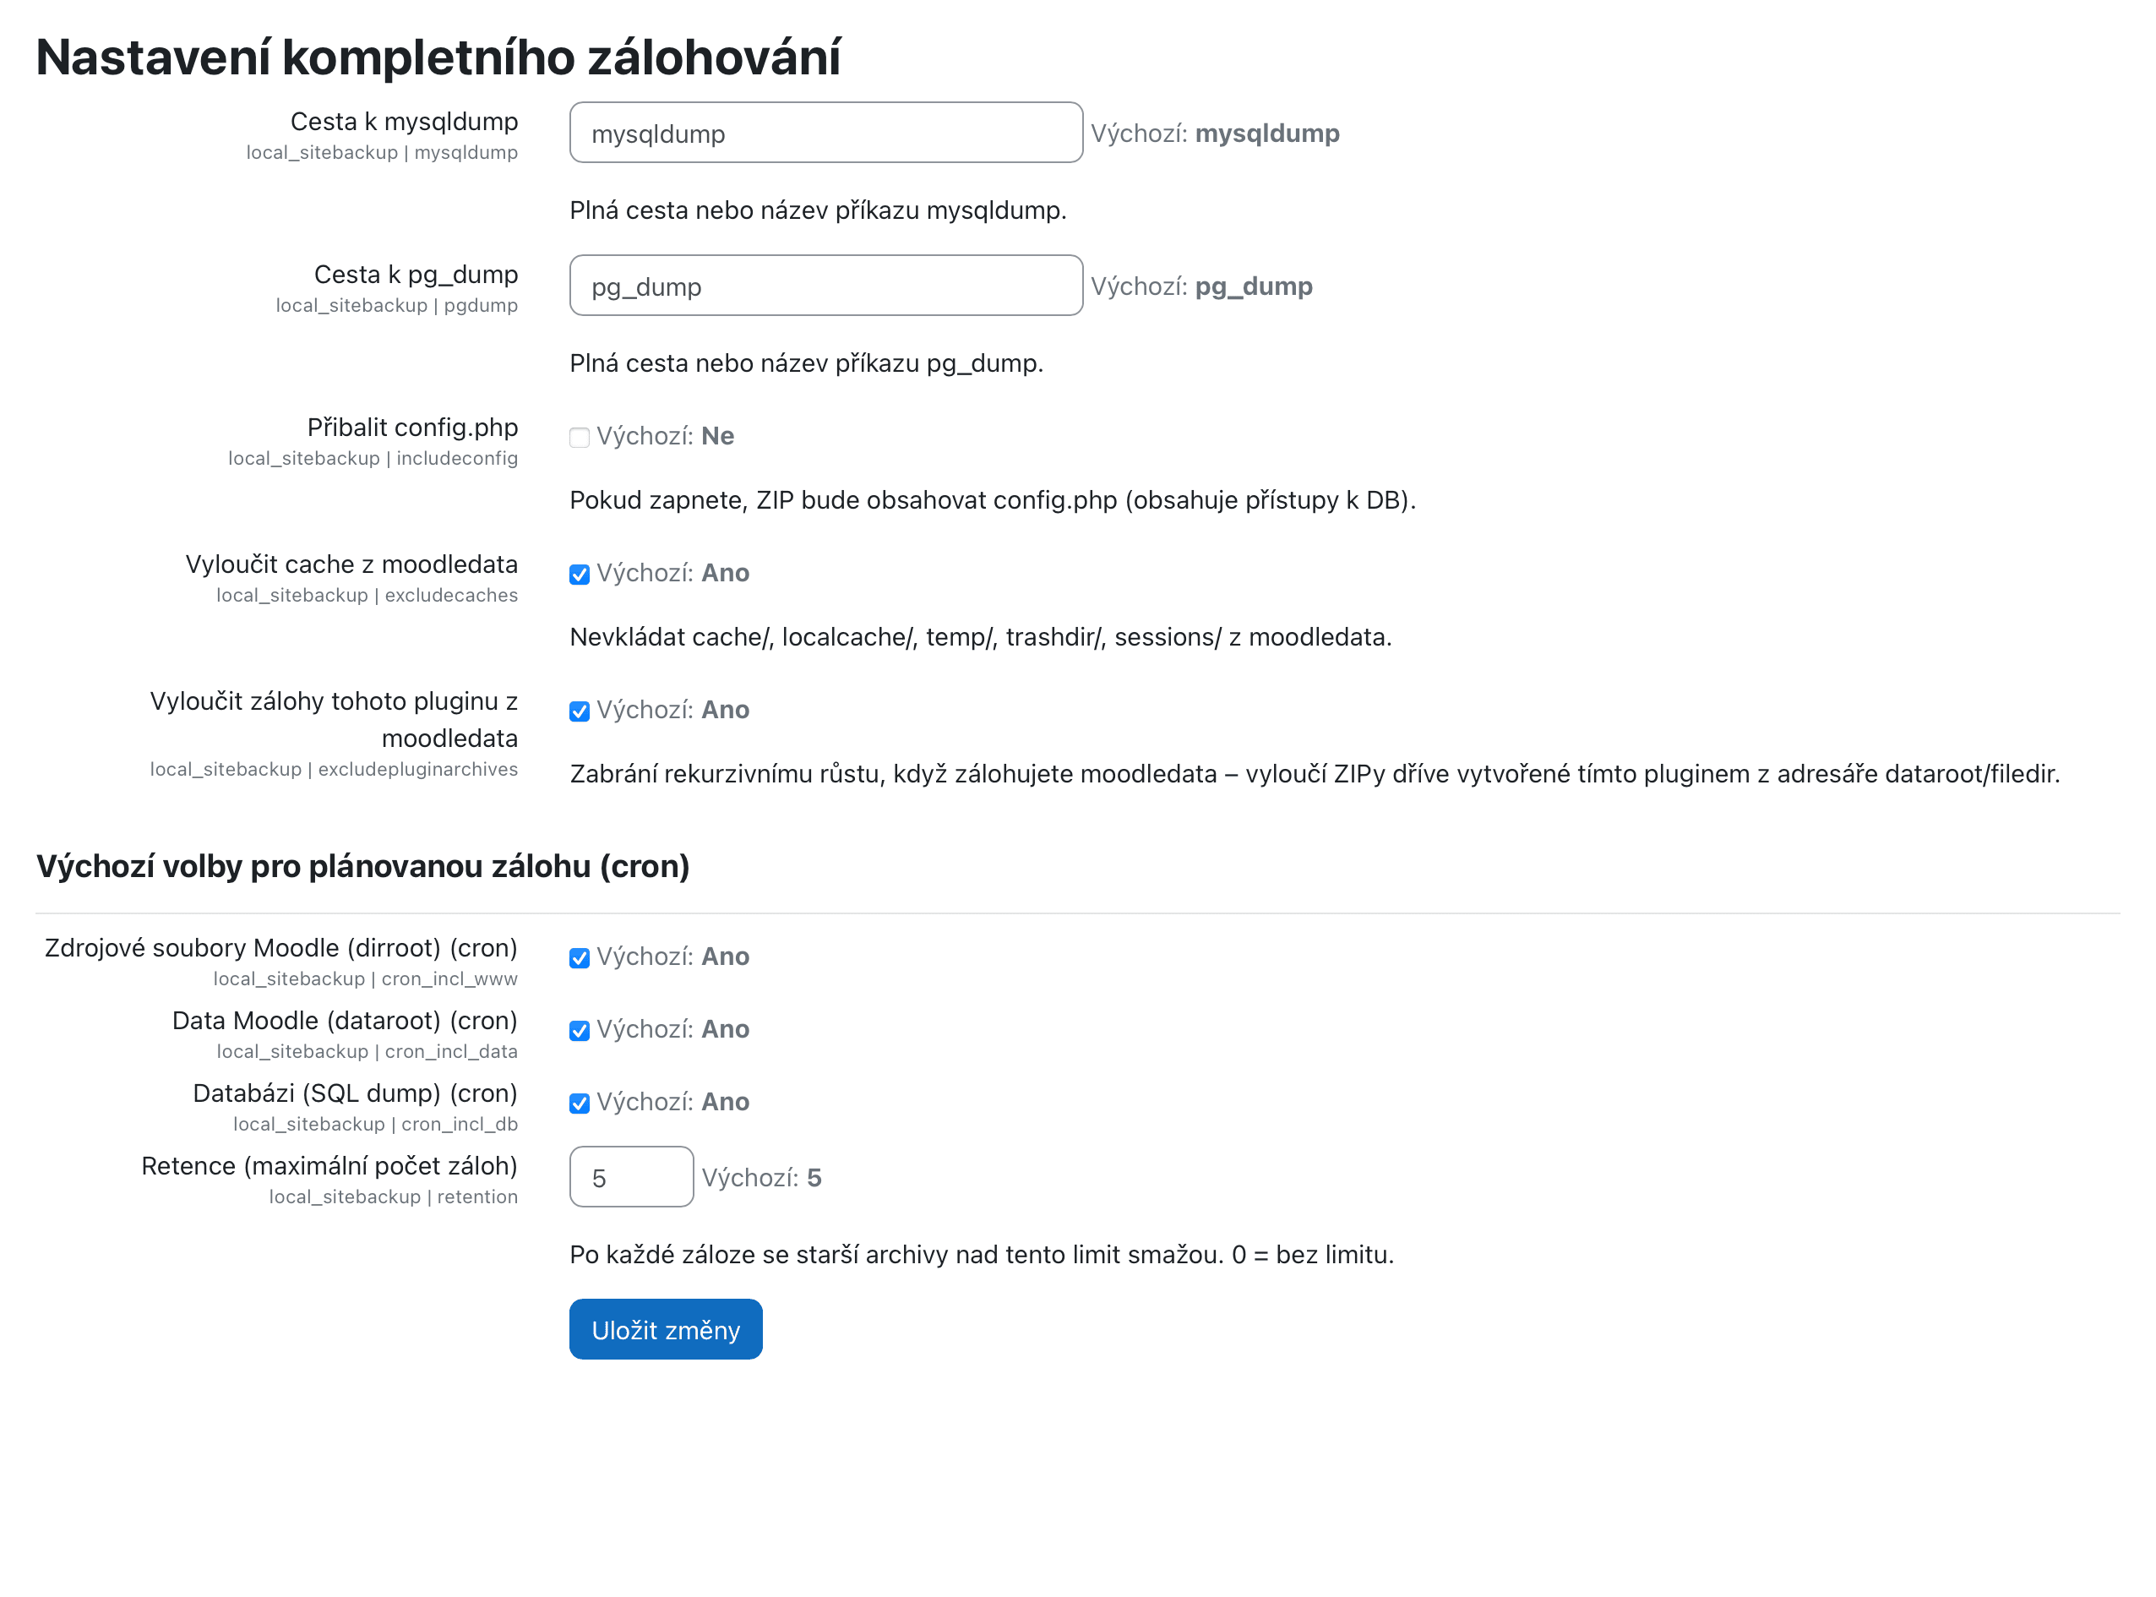Image resolution: width=2156 pixels, height=1597 pixels.
Task: Click the Výchozí volby pro plánovanou zálohu heading
Action: [362, 866]
